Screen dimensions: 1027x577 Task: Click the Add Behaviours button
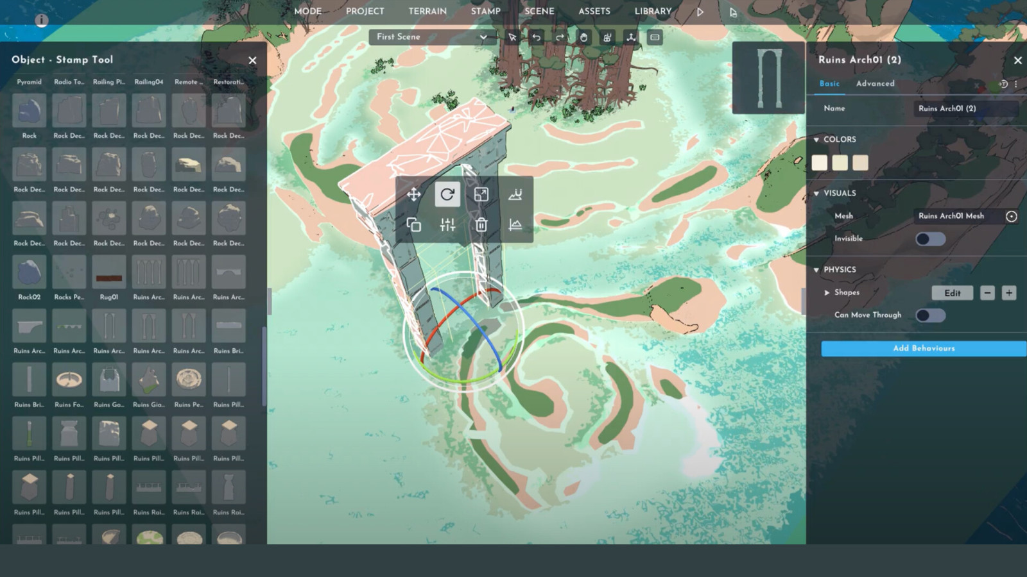[923, 348]
